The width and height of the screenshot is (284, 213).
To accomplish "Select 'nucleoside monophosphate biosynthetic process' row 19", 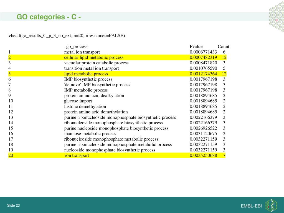I will click(x=110, y=150).
